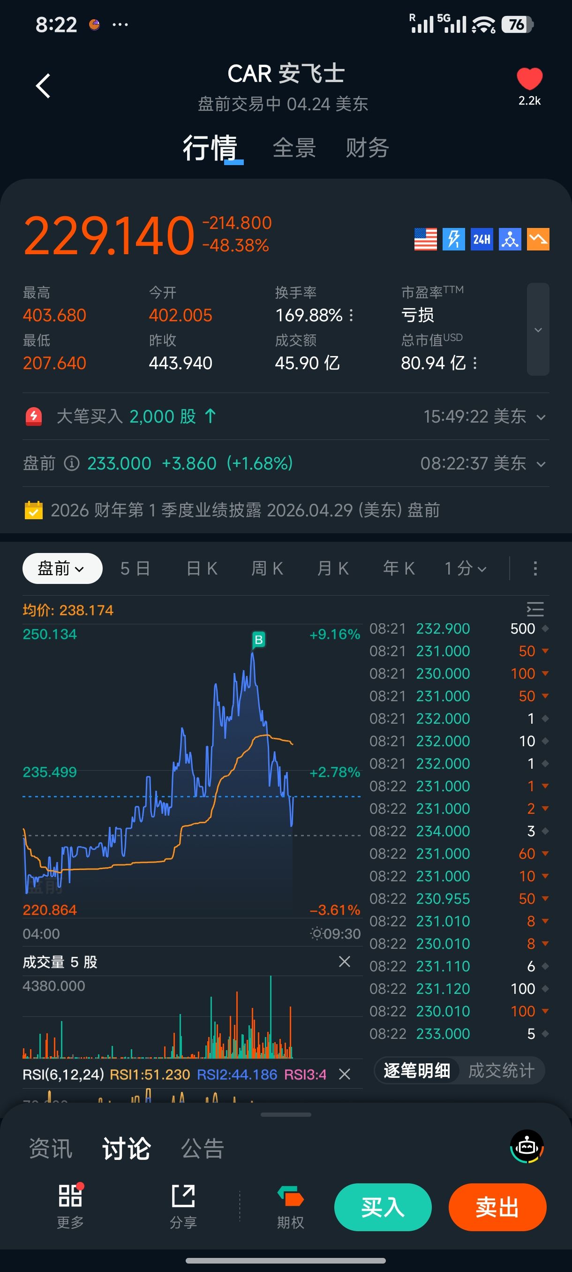Tap the status bar three-dot notification icon
Screen dimensions: 572x1272
tap(120, 24)
